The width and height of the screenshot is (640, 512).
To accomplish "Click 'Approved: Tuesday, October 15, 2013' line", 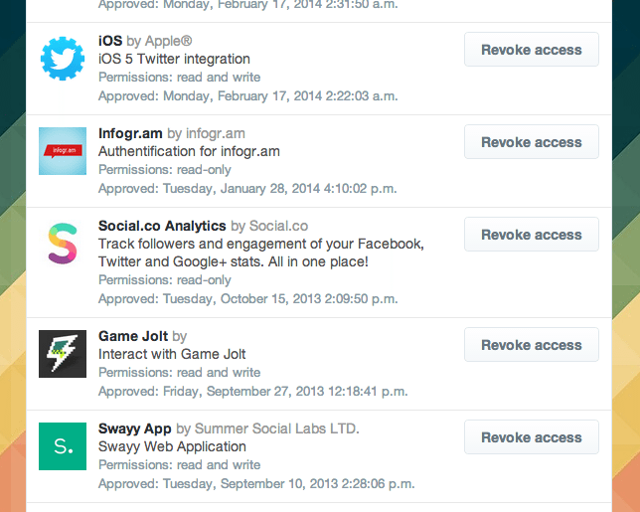I will 247,299.
